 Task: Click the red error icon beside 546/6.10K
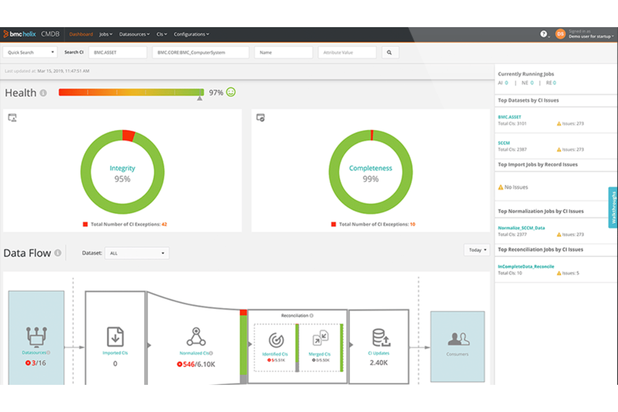180,364
